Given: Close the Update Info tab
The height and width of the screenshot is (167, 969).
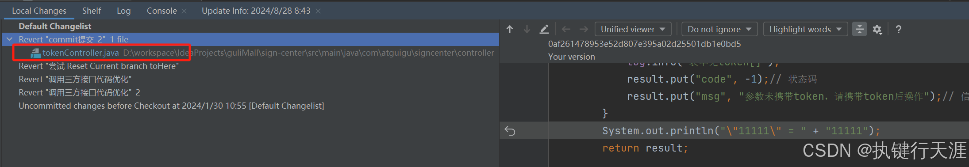Looking at the screenshot, I should point(318,11).
